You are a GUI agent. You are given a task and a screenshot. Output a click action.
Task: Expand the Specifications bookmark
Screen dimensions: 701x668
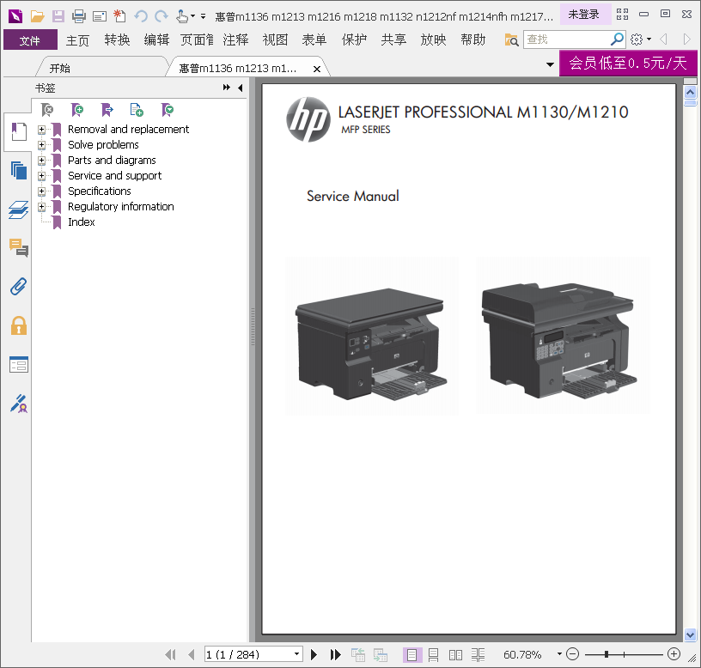tap(41, 191)
